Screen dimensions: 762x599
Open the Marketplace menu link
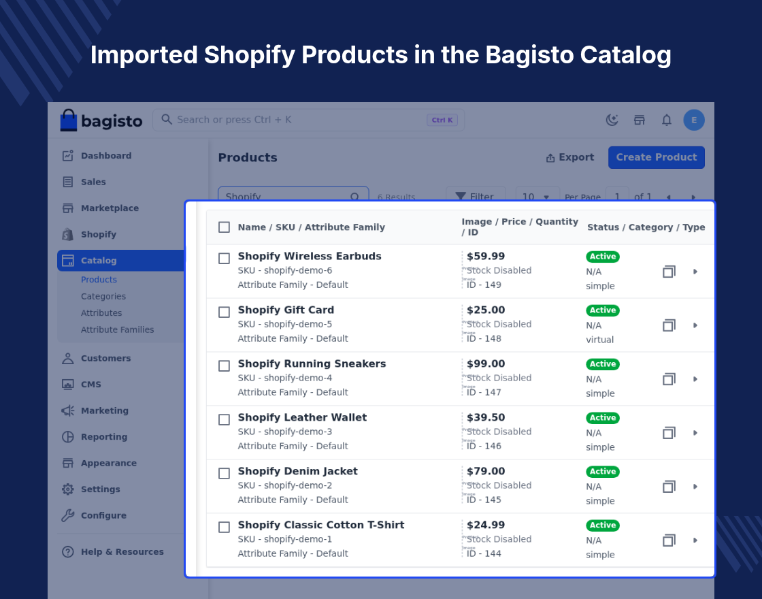[x=110, y=208]
